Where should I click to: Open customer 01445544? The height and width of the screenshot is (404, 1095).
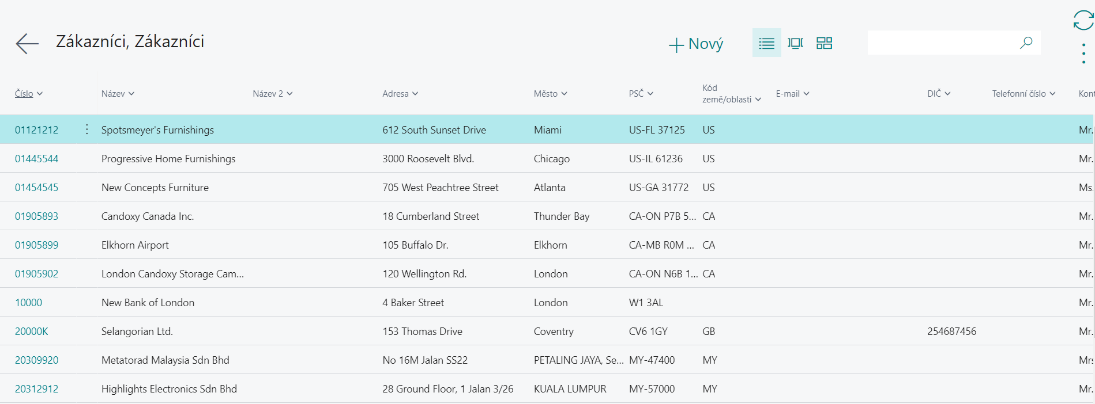tap(37, 159)
